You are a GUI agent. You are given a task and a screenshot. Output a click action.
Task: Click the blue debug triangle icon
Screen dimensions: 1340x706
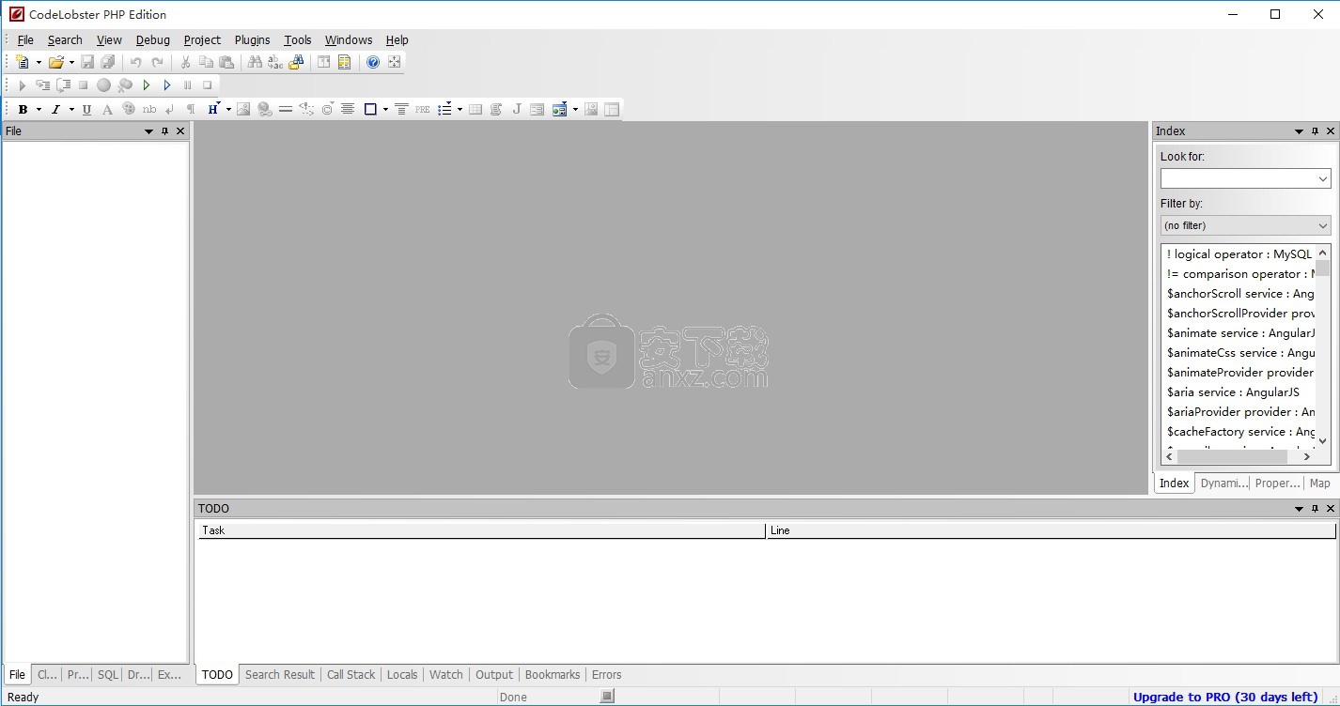(167, 85)
